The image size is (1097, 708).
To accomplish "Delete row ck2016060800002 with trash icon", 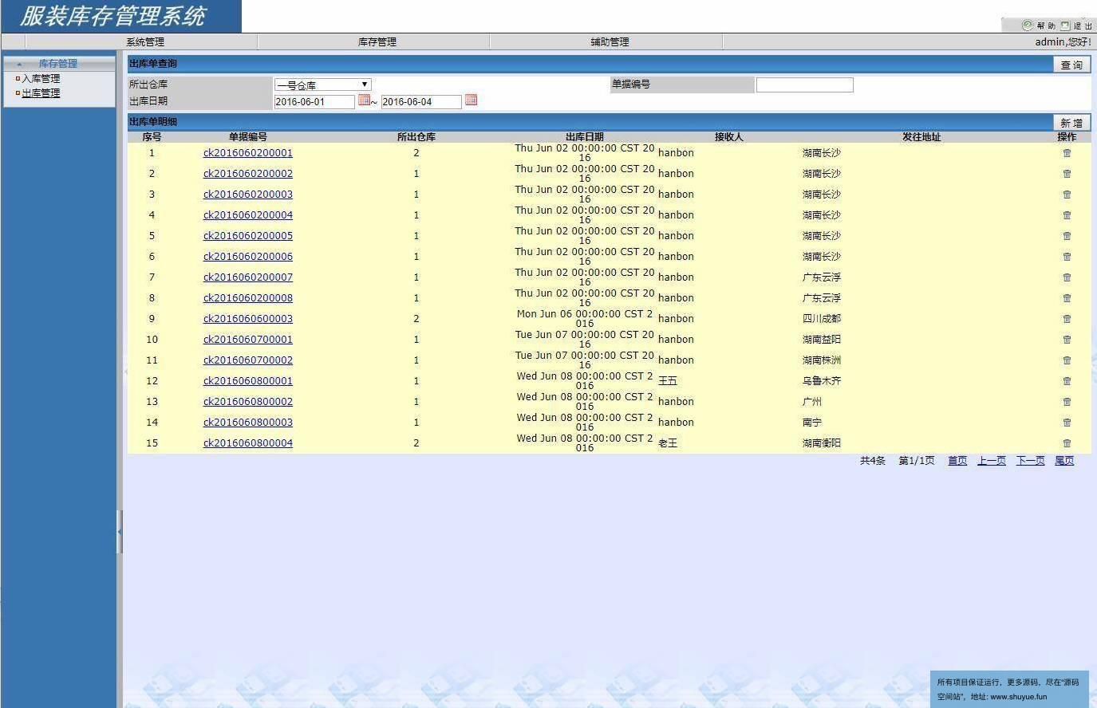I will point(1067,402).
